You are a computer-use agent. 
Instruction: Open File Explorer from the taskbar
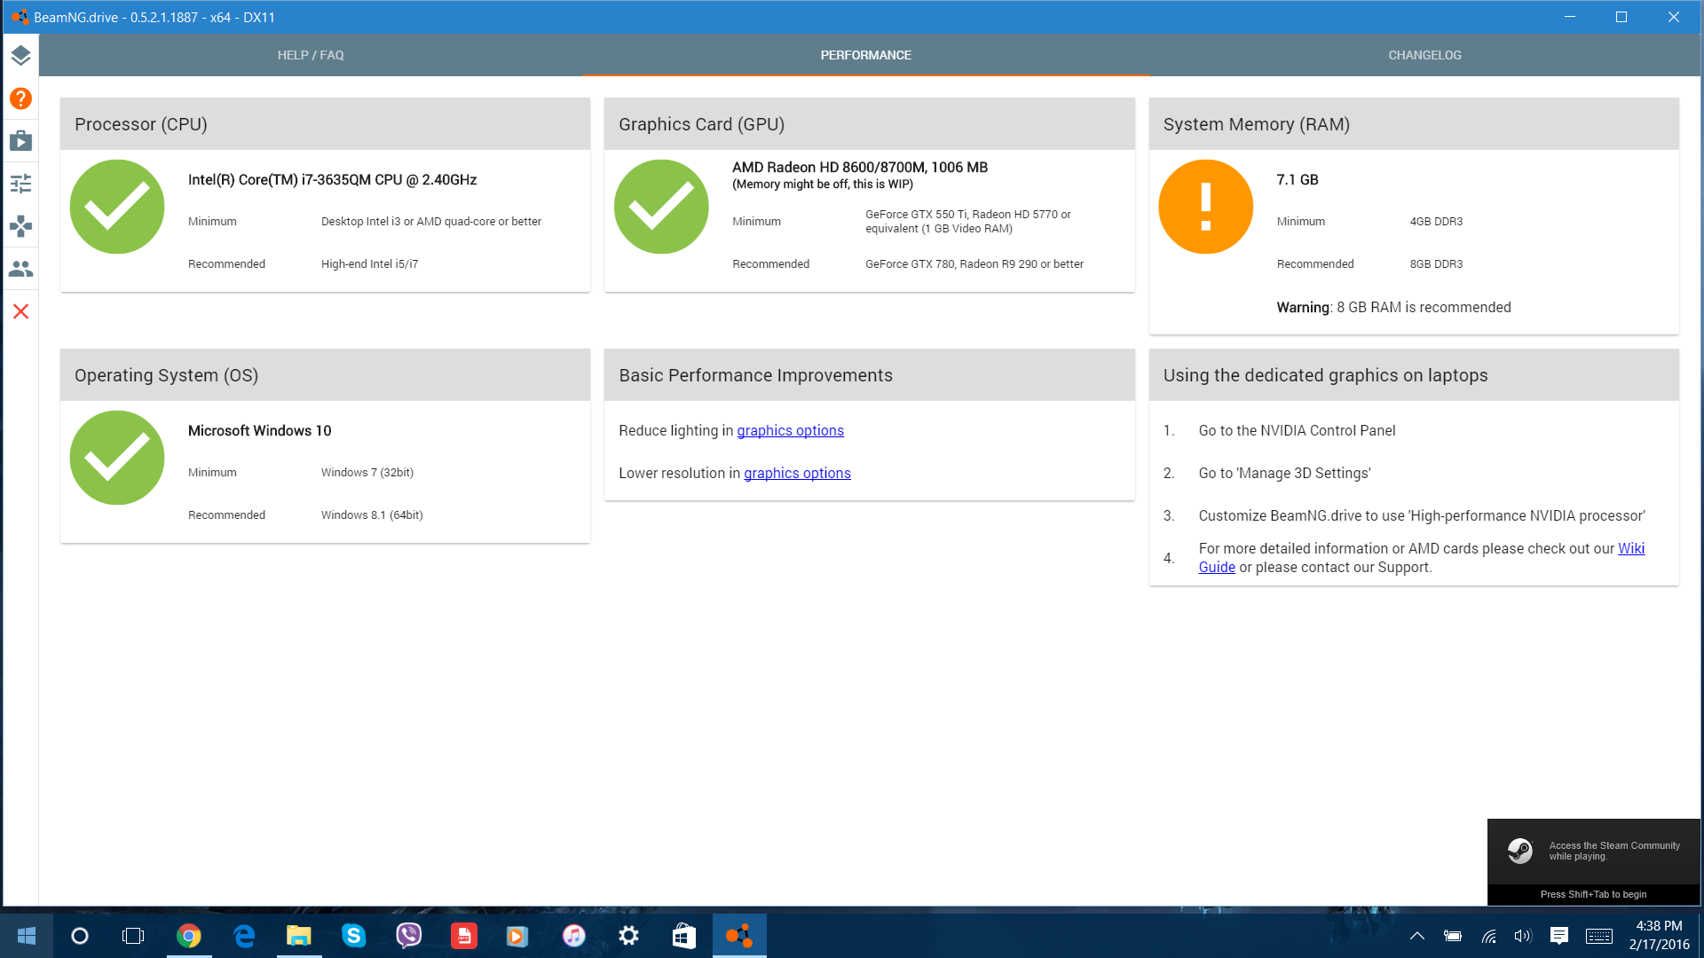pos(298,936)
